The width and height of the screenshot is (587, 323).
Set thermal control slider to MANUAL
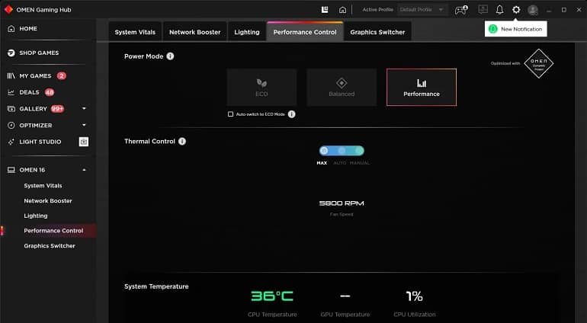358,151
